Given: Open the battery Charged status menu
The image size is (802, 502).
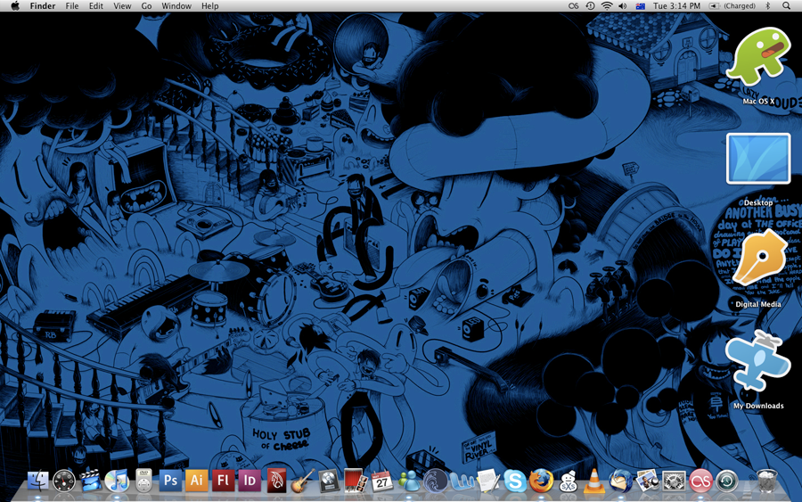Looking at the screenshot, I should coord(732,5).
